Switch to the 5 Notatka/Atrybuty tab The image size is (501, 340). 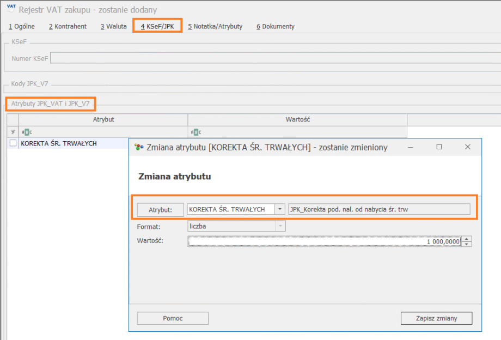pos(215,26)
